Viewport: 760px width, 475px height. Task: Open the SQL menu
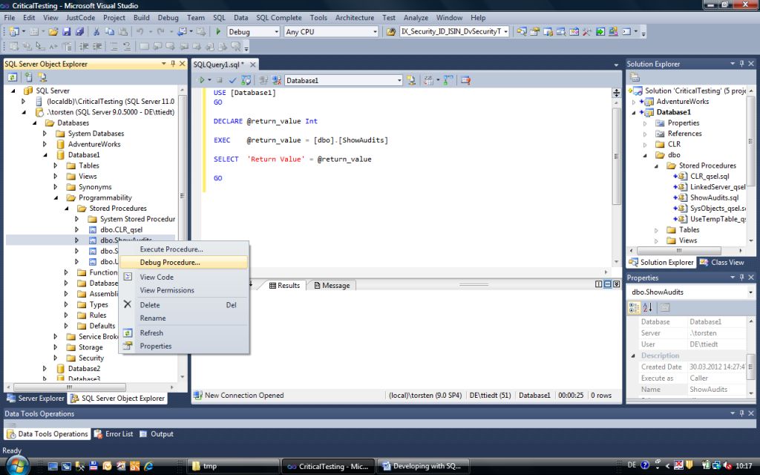(219, 18)
